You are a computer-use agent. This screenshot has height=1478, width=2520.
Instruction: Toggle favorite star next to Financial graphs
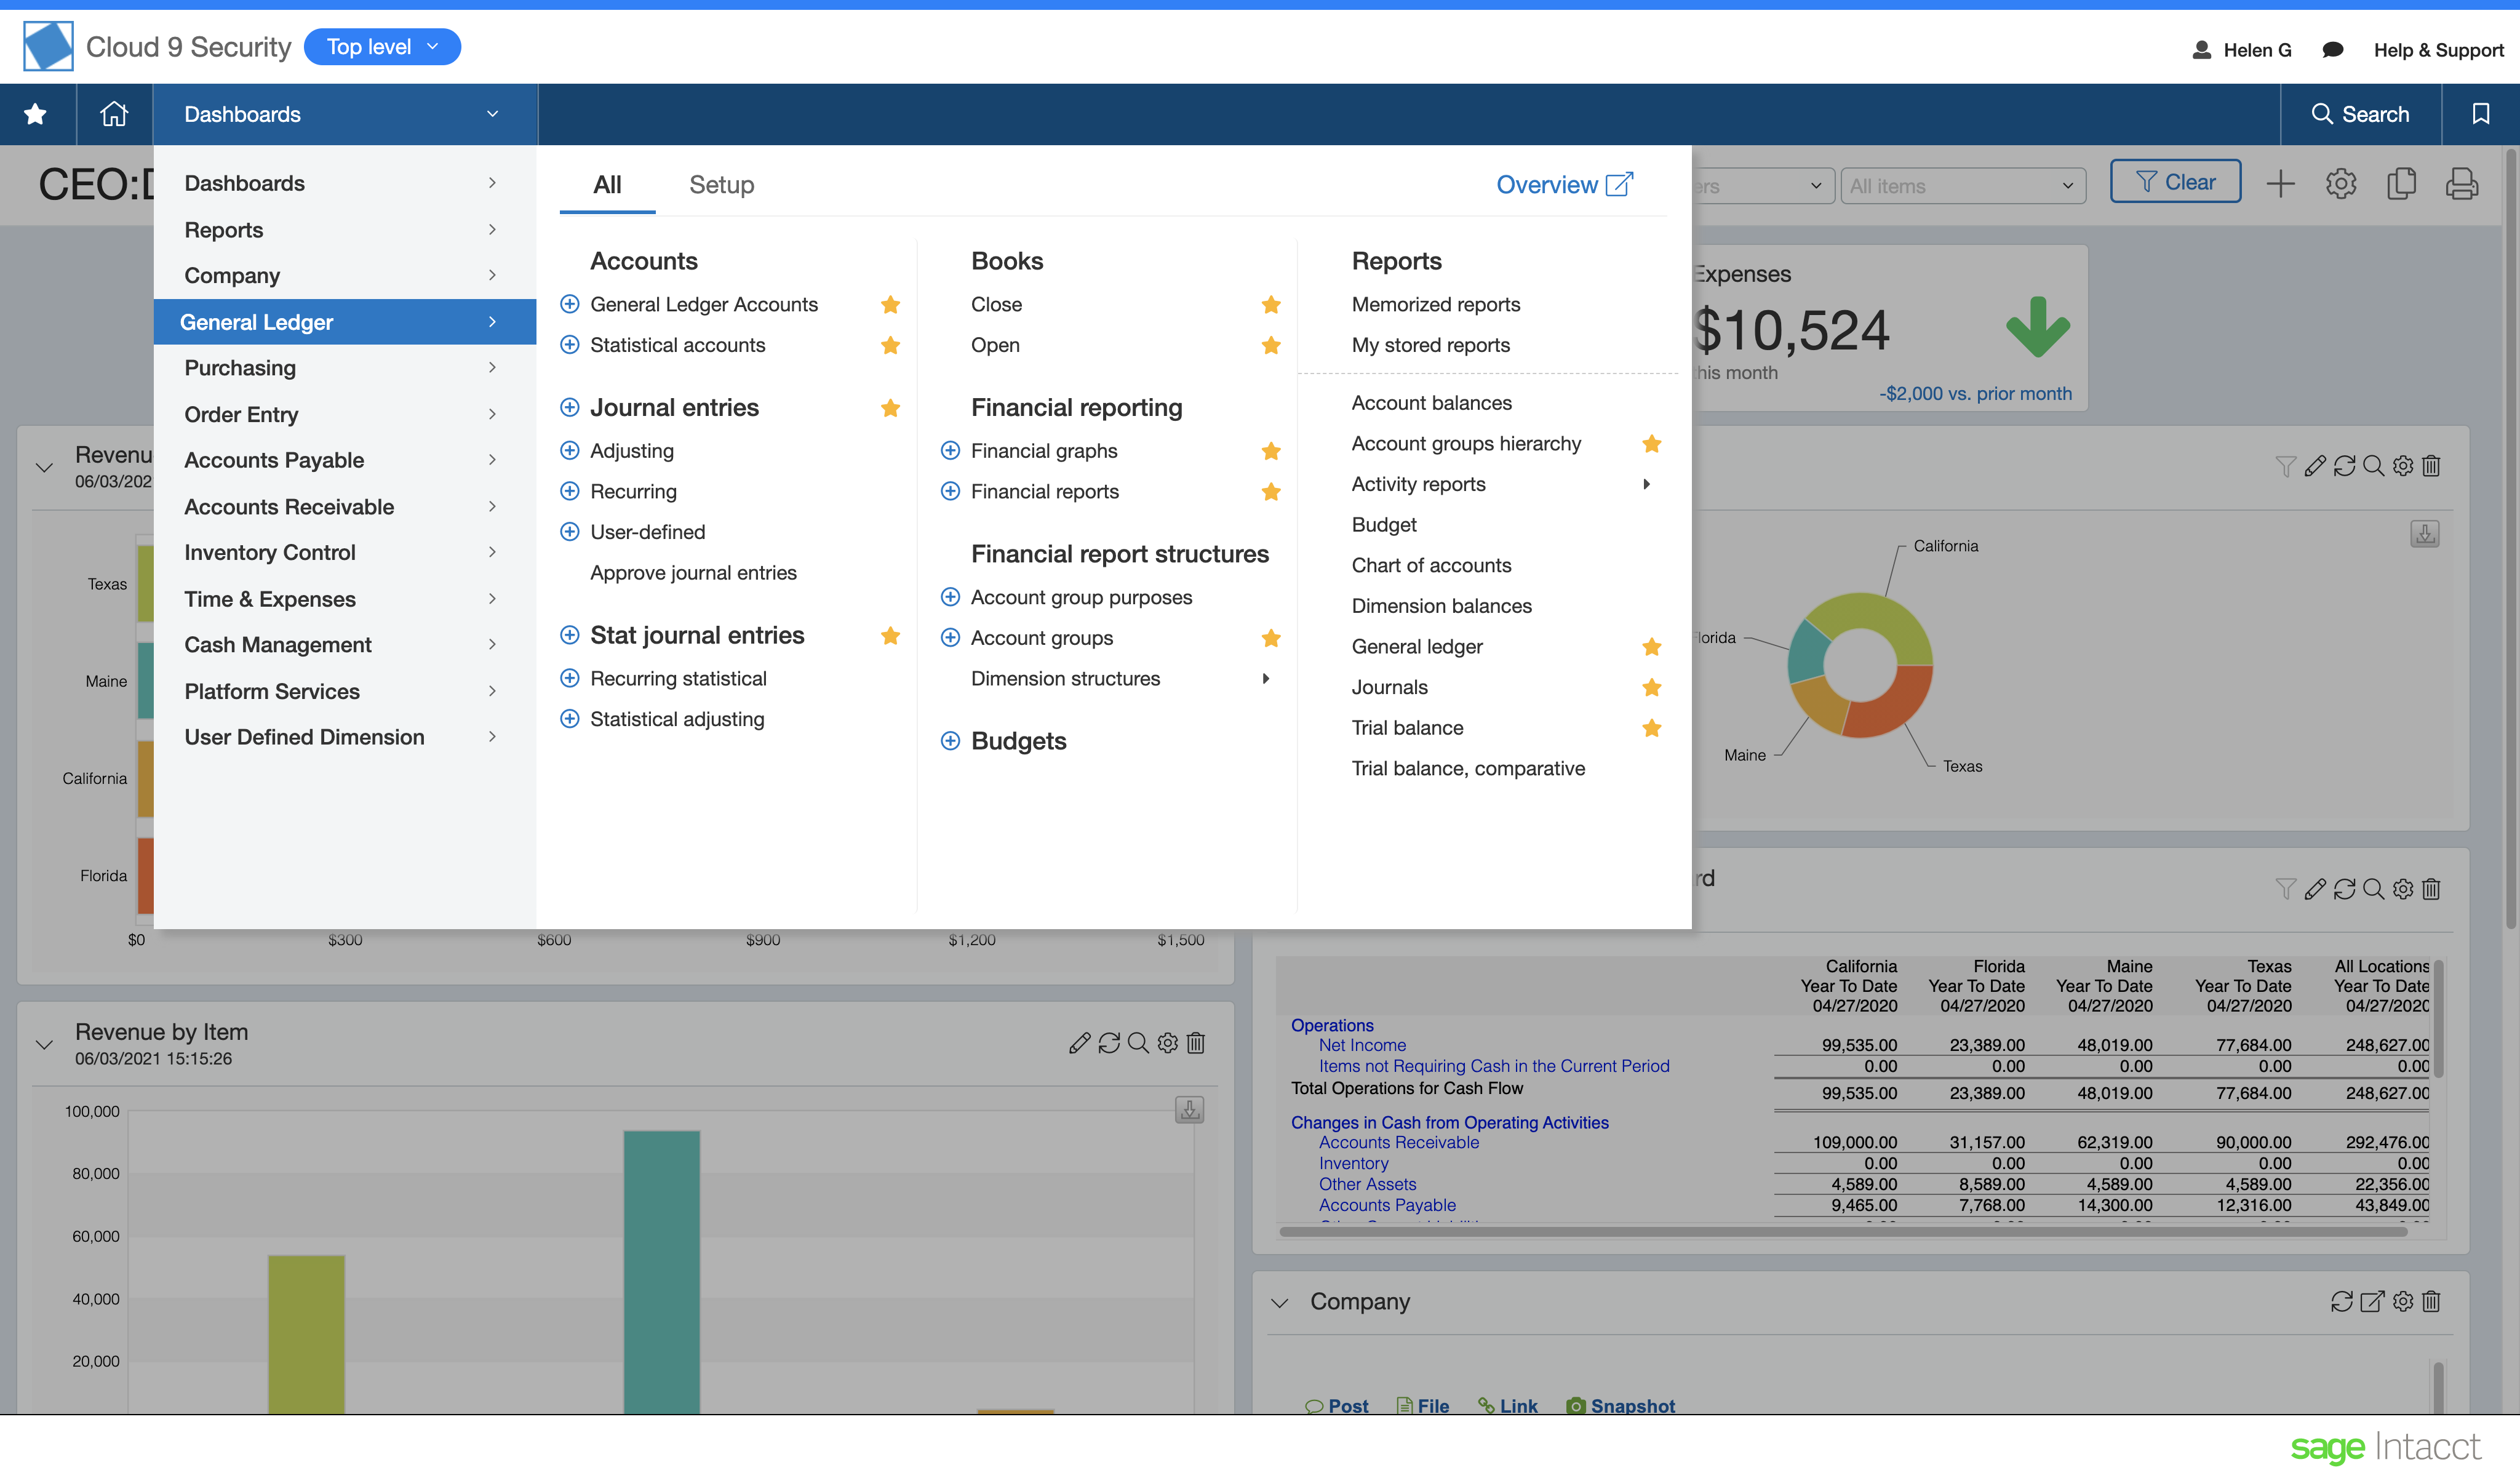click(x=1271, y=451)
